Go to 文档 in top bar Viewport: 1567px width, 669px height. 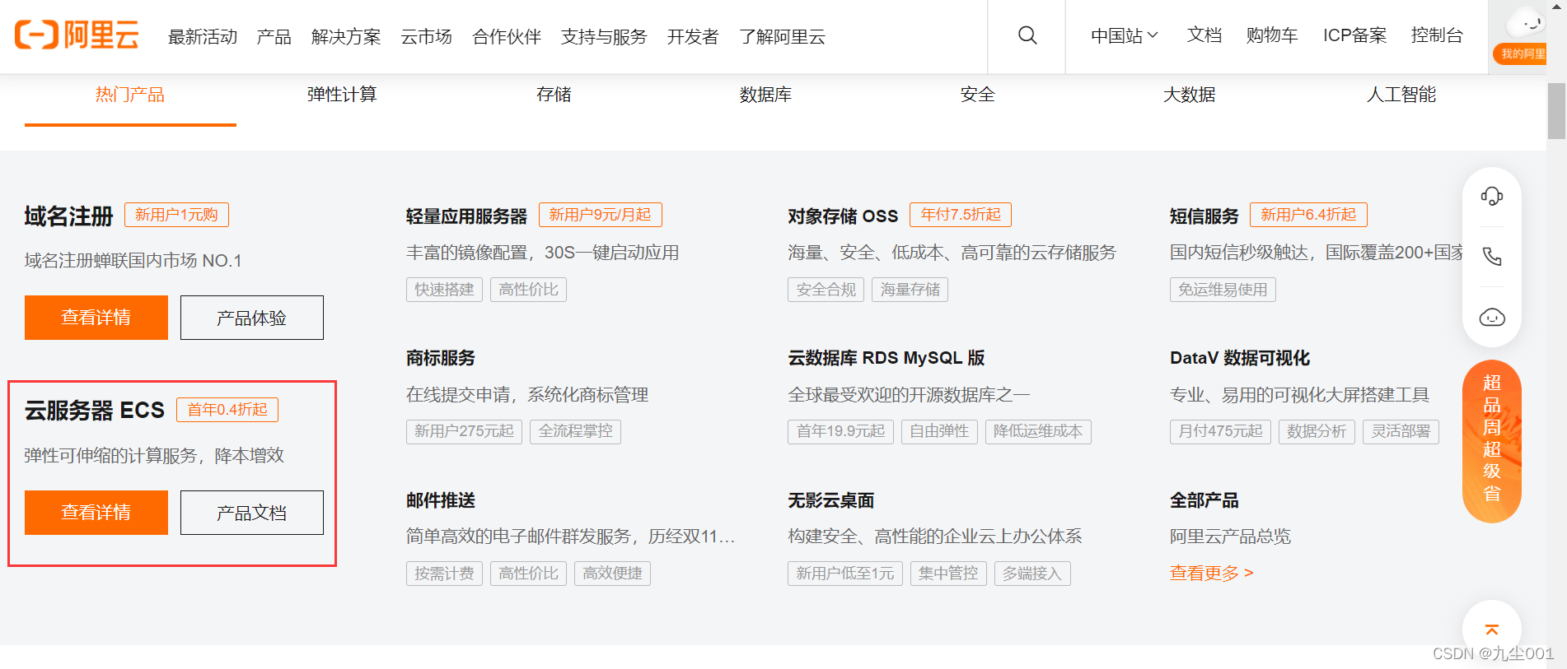1204,35
